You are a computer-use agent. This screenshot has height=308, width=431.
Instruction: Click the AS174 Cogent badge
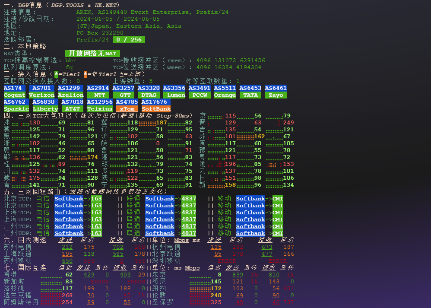14,92
